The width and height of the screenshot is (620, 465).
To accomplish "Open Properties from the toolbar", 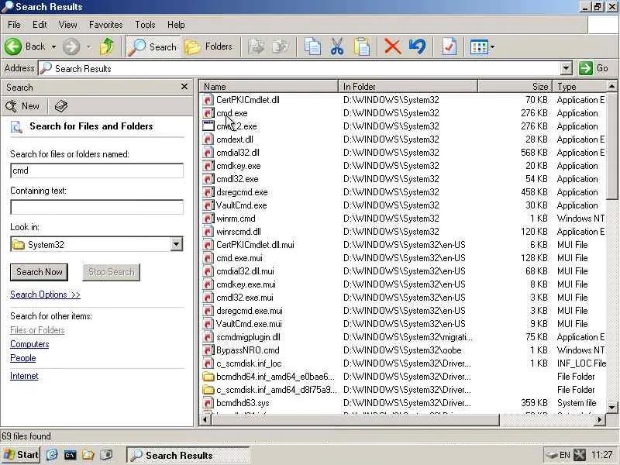I will point(449,46).
